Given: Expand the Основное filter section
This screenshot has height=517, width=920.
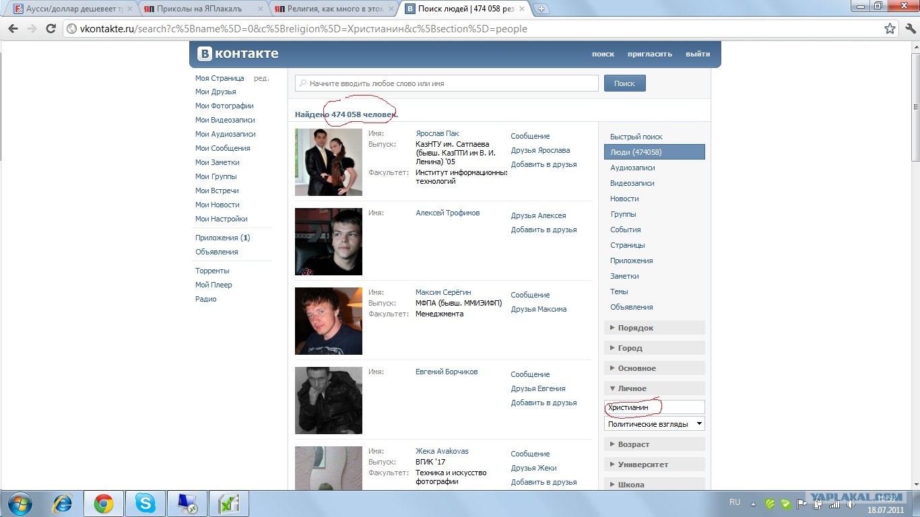Looking at the screenshot, I should pos(655,368).
